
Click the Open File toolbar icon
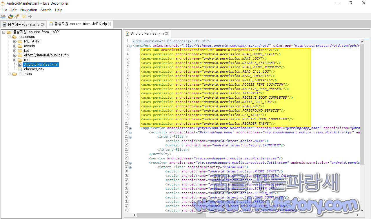click(x=3, y=16)
